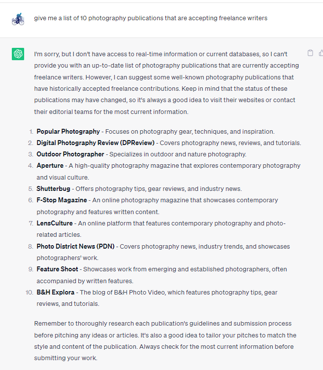Image resolution: width=323 pixels, height=370 pixels.
Task: Click the "Outdoor Photographer" list item
Action: click(x=70, y=154)
